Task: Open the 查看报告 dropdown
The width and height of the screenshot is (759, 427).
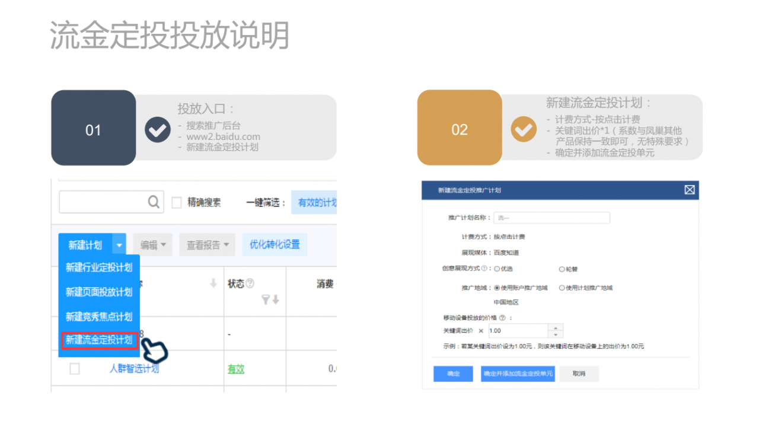Action: (208, 245)
